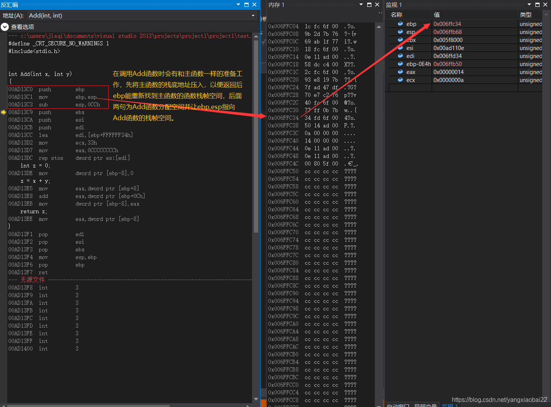Select the ebp-0E4h value 0x006ffb50
This screenshot has width=551, height=407.
pyautogui.click(x=448, y=64)
